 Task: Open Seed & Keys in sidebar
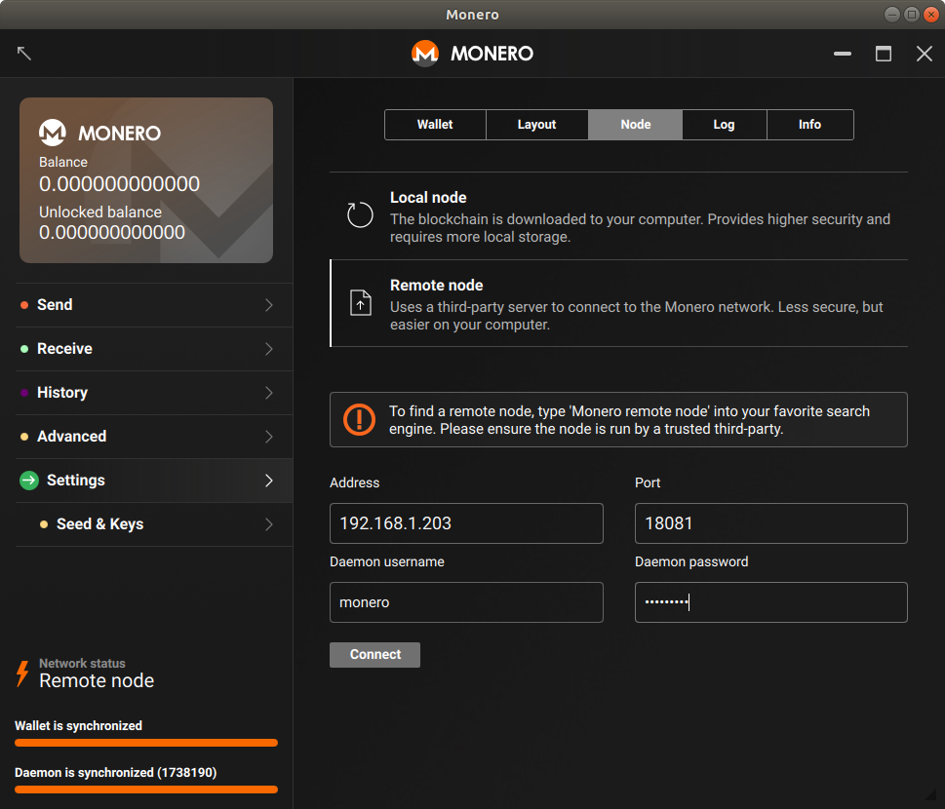coord(154,524)
